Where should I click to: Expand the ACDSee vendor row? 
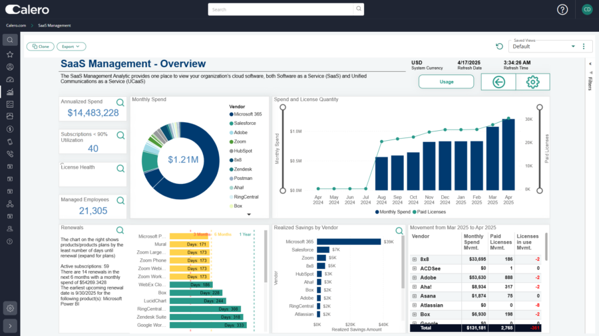[x=415, y=268]
